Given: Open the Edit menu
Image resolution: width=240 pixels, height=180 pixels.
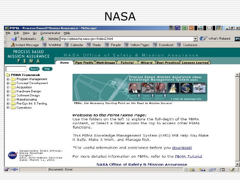Looking at the screenshot, I should [16, 33].
